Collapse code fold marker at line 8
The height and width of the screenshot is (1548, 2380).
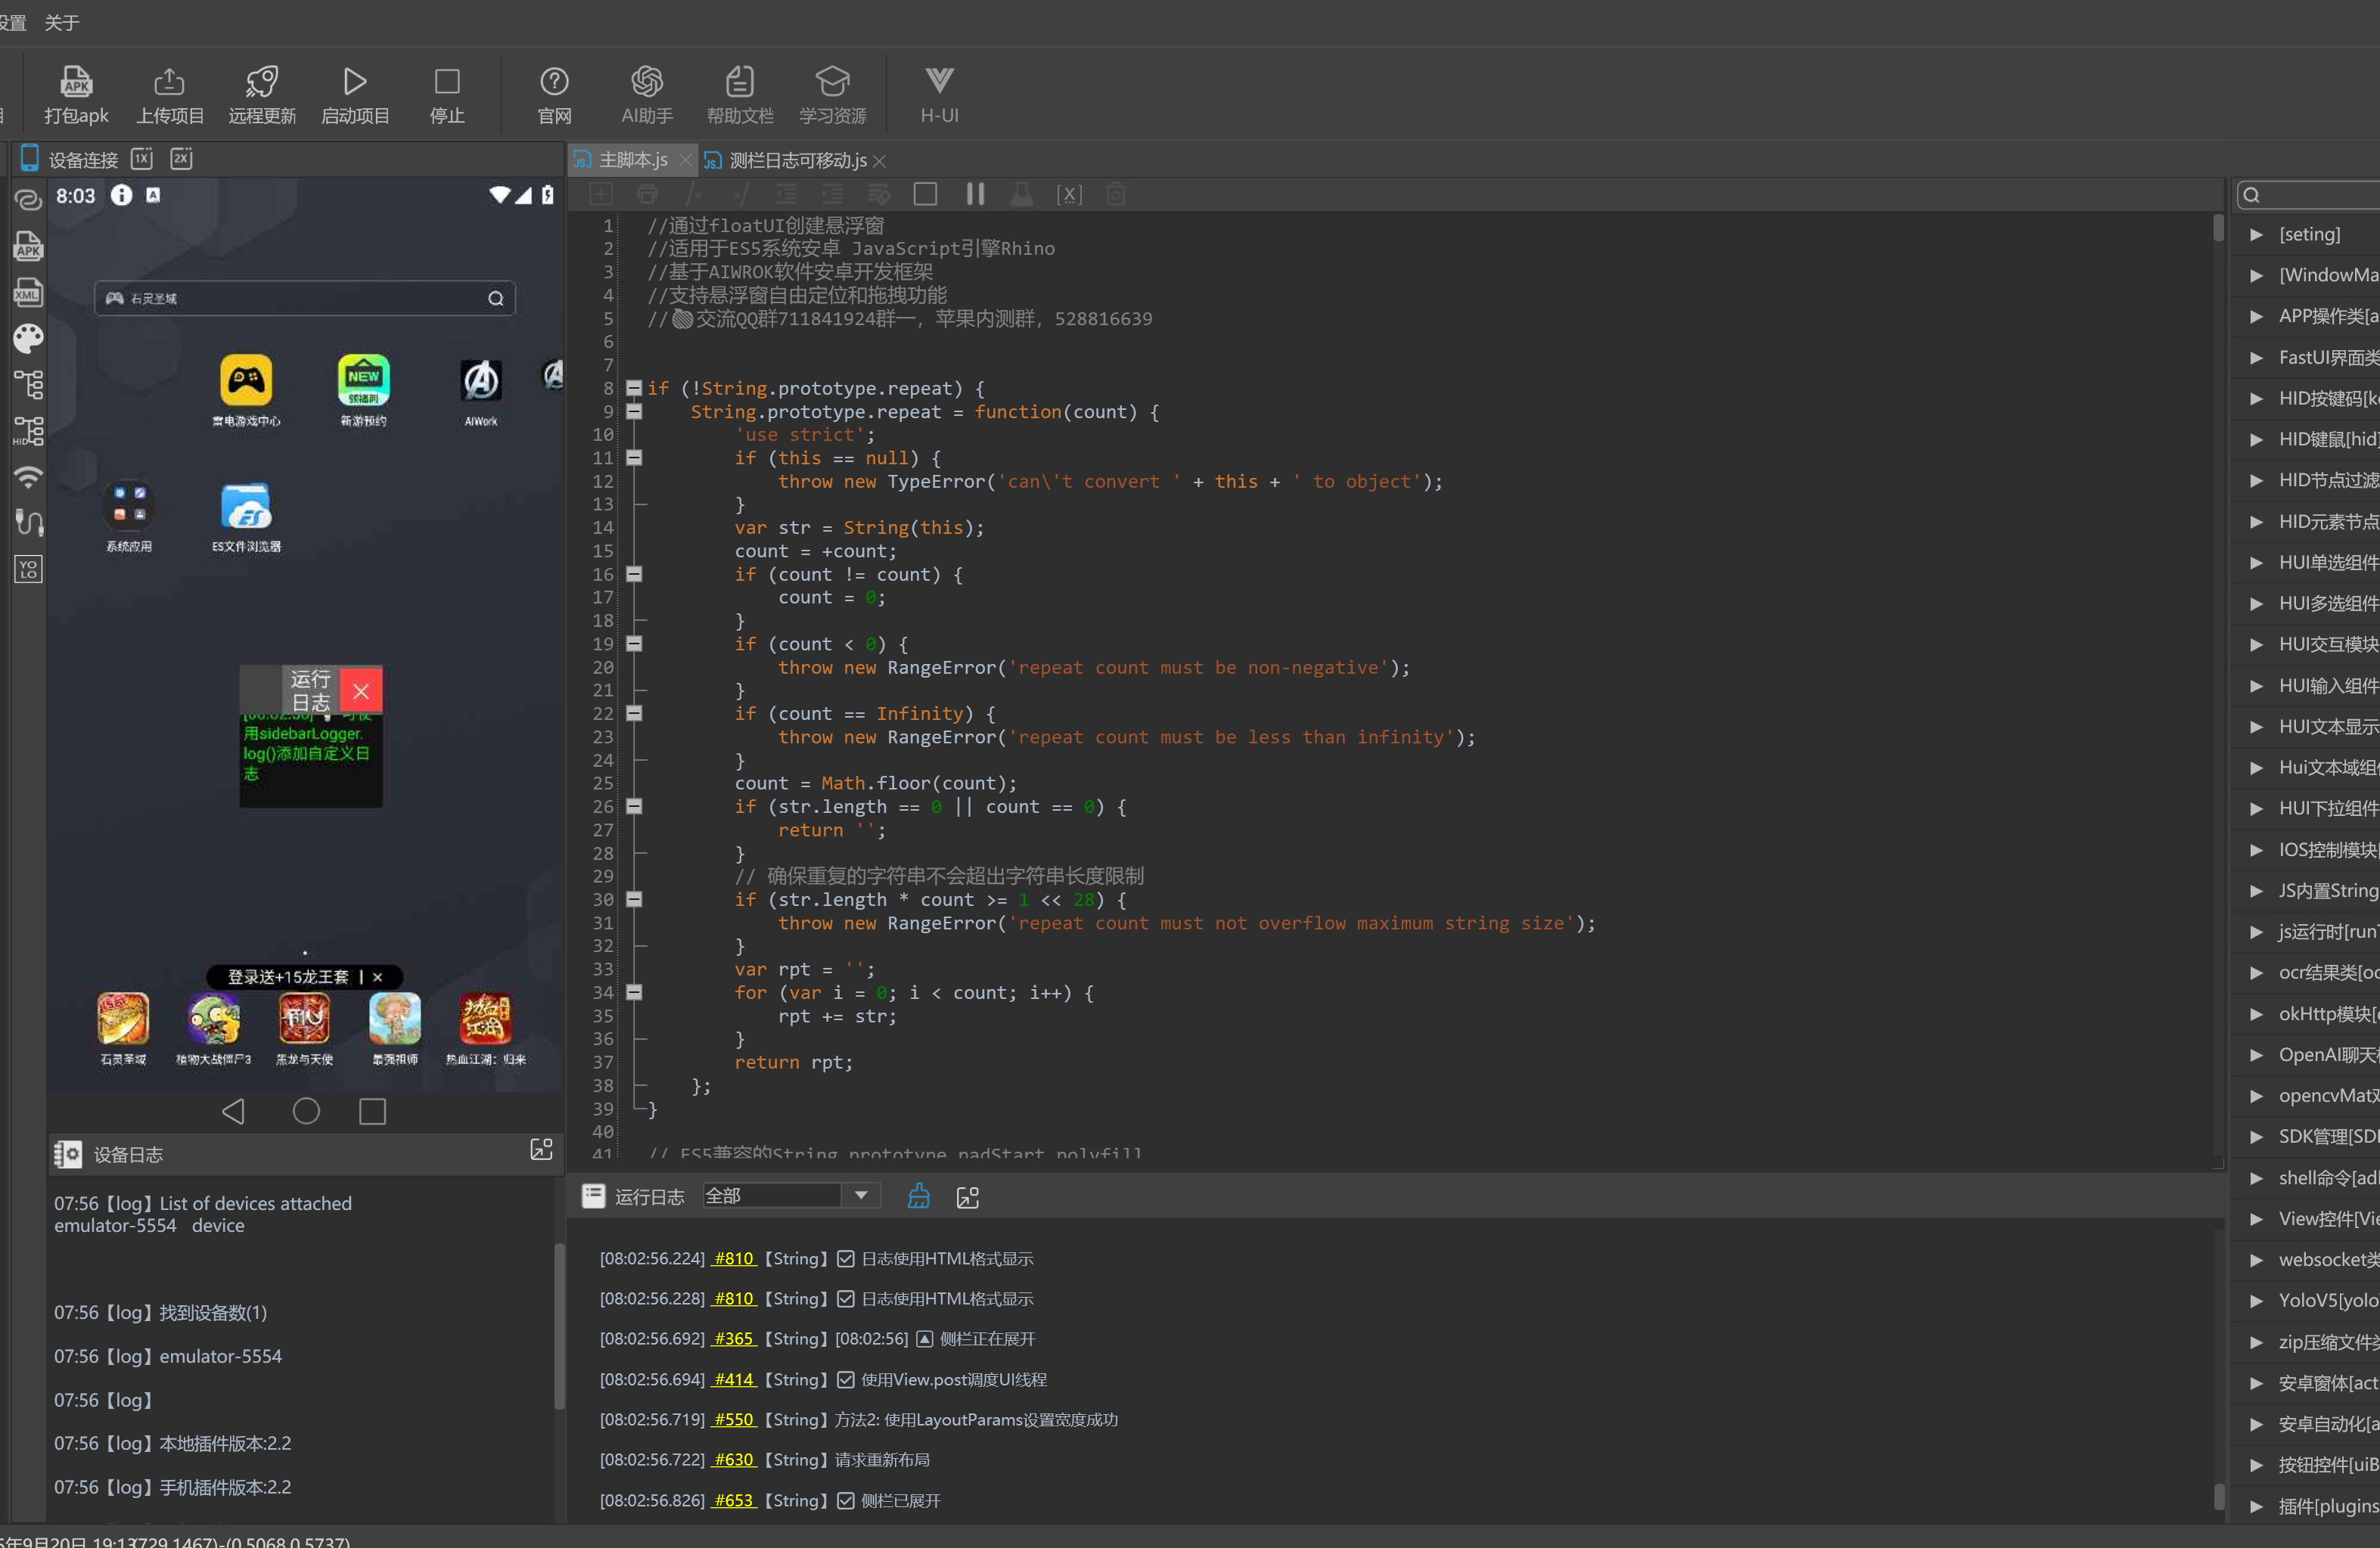coord(634,388)
